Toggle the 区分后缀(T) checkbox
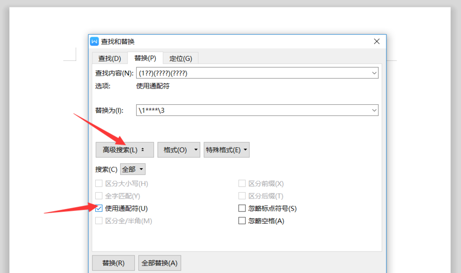This screenshot has width=461, height=273. pyautogui.click(x=242, y=196)
